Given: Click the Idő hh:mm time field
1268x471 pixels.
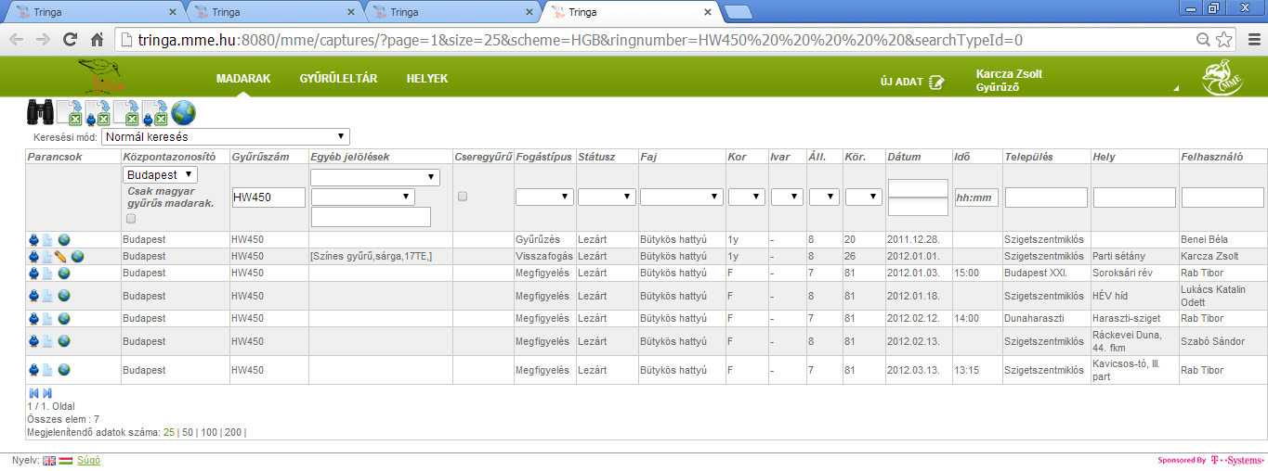Looking at the screenshot, I should click(976, 197).
